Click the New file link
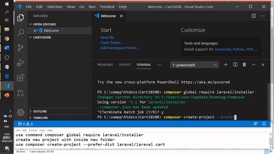The height and width of the screenshot is (154, 274). point(107,37)
